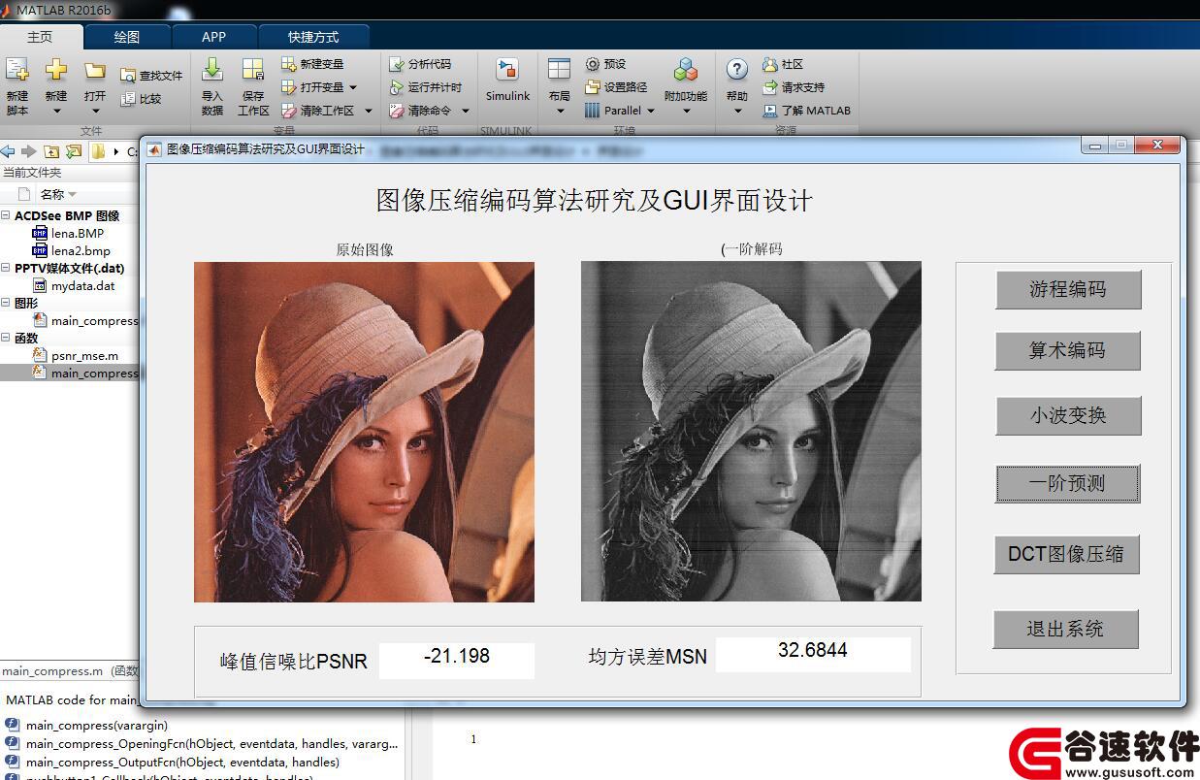Click the Help (帮助) question mark icon
This screenshot has width=1200, height=780.
point(737,70)
